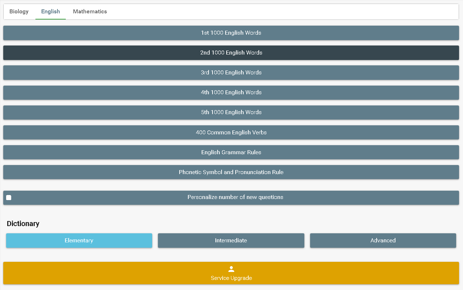This screenshot has width=463, height=290.
Task: Open Phonetic Symbol and Pronunciation Rule
Action: [231, 172]
